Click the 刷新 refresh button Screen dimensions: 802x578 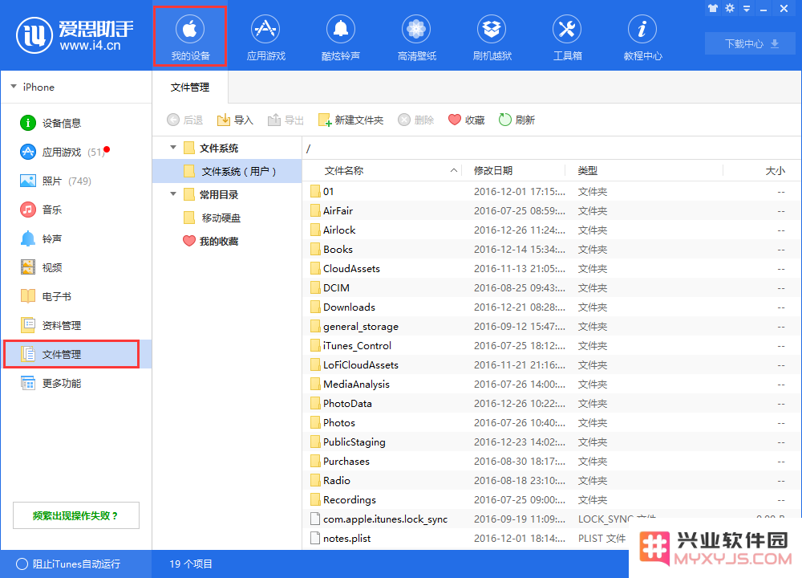[516, 120]
